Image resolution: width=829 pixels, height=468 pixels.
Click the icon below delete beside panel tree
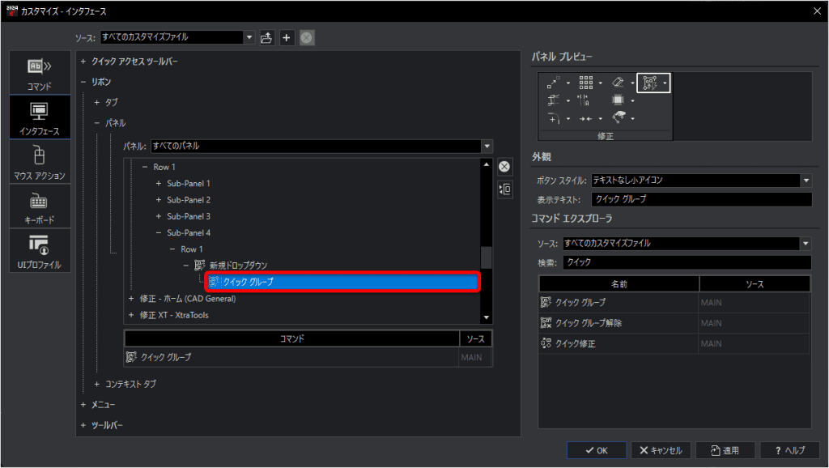pos(504,189)
